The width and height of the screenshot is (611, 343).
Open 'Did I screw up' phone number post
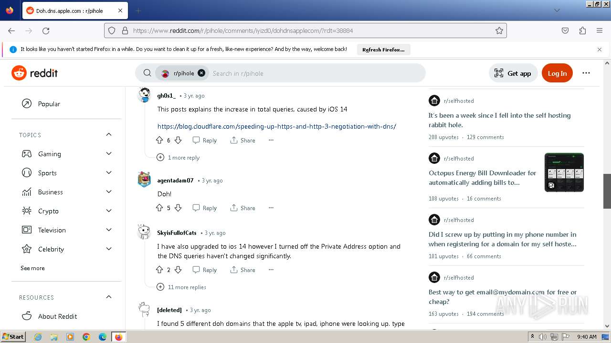point(503,239)
